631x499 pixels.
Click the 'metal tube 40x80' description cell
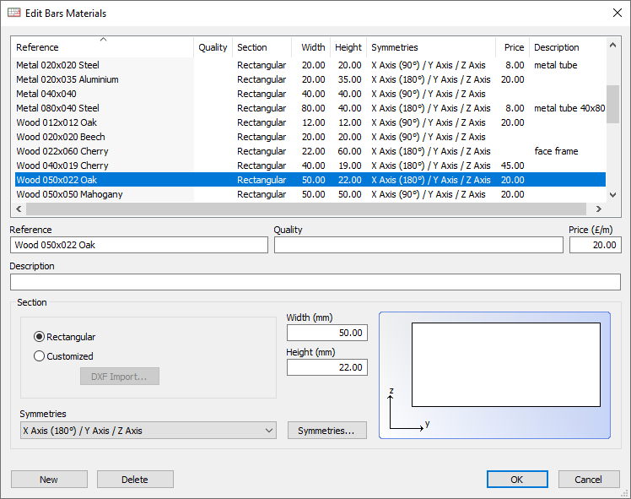click(569, 108)
